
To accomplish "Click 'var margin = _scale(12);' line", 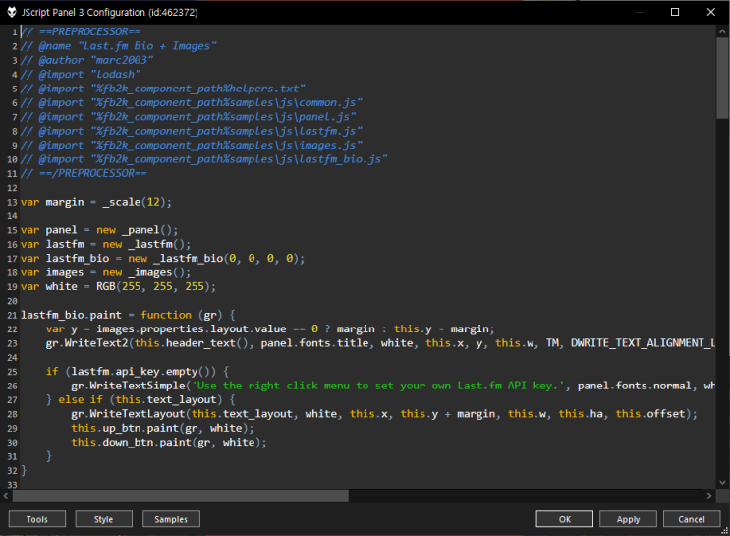I will click(96, 202).
